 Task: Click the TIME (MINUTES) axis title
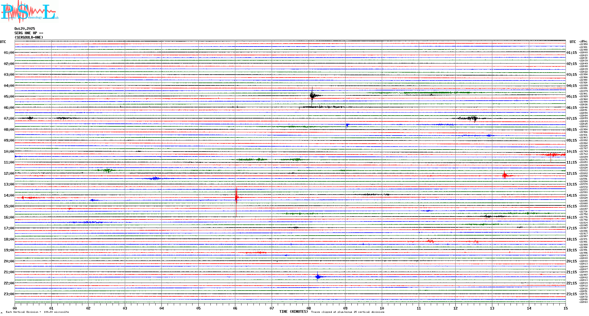tap(294, 312)
